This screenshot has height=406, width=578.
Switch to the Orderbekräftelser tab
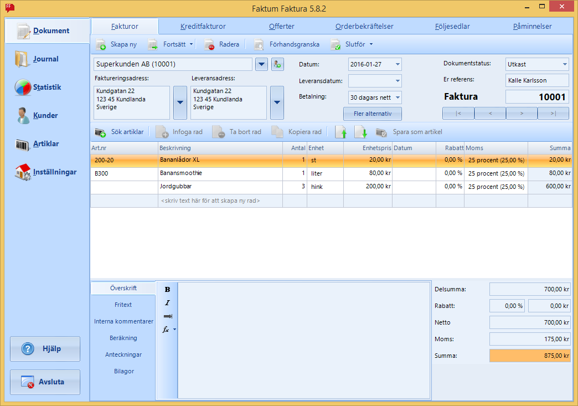pos(364,26)
